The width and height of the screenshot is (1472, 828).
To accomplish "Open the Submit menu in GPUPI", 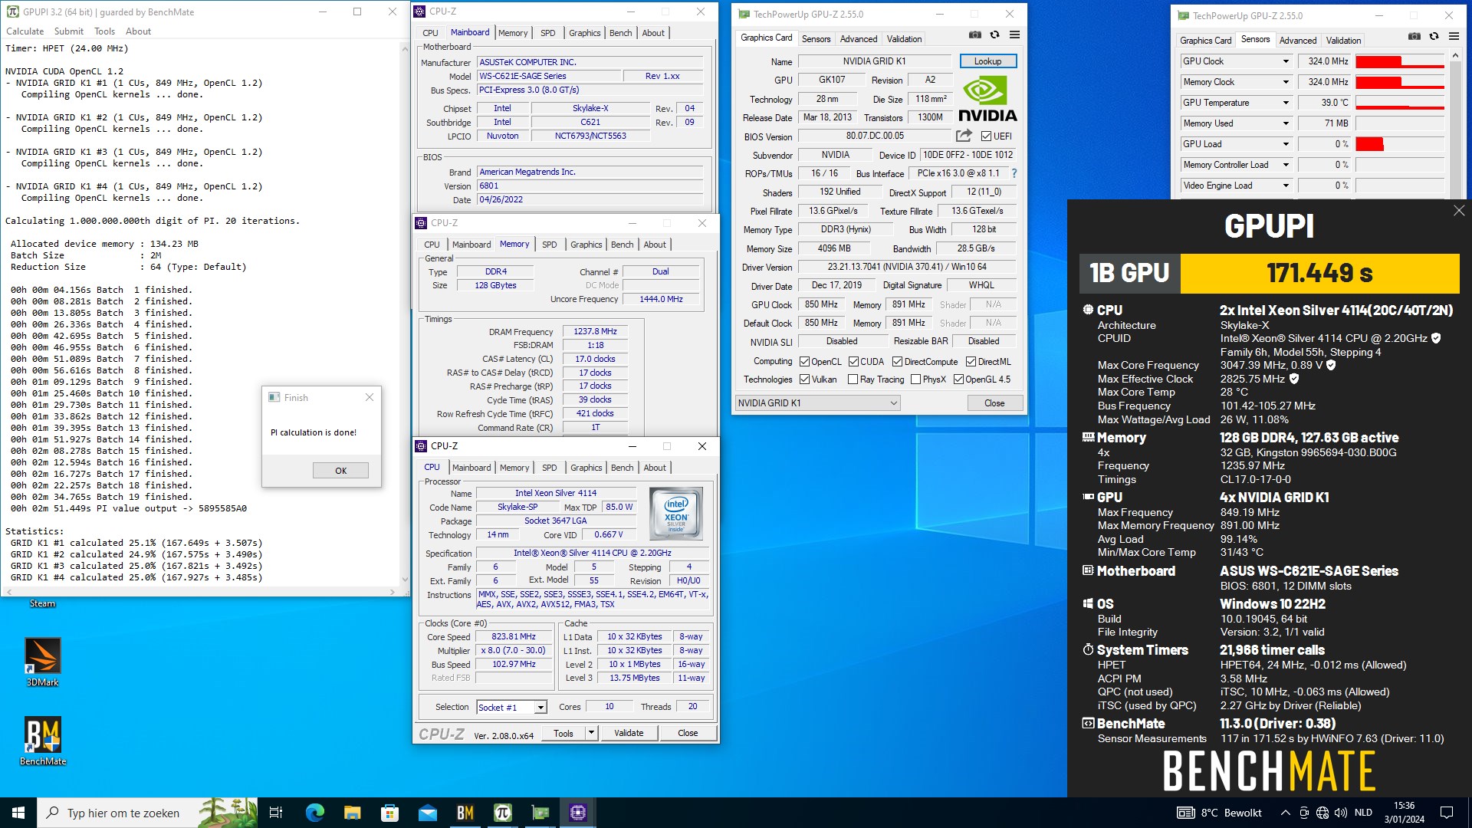I will pos(69,31).
